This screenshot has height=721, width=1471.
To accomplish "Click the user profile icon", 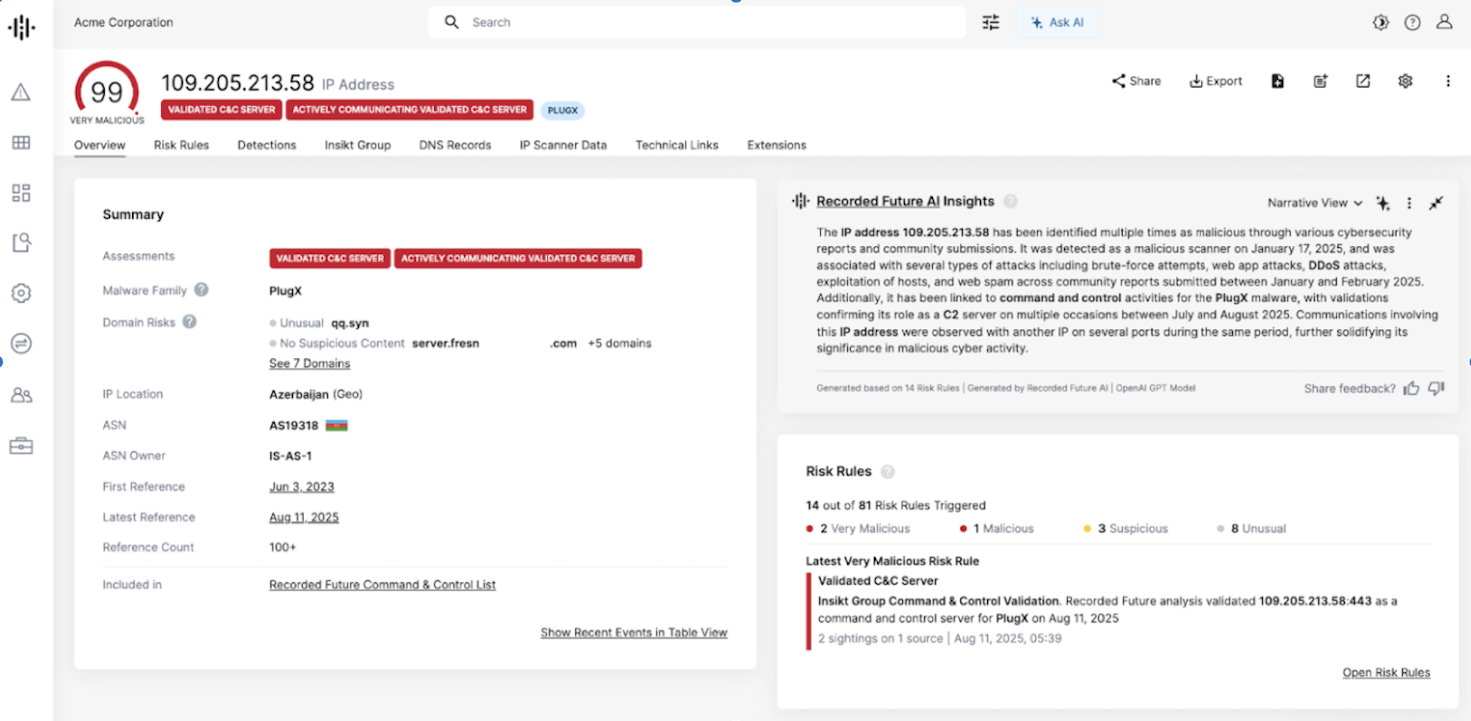I will tap(1444, 22).
